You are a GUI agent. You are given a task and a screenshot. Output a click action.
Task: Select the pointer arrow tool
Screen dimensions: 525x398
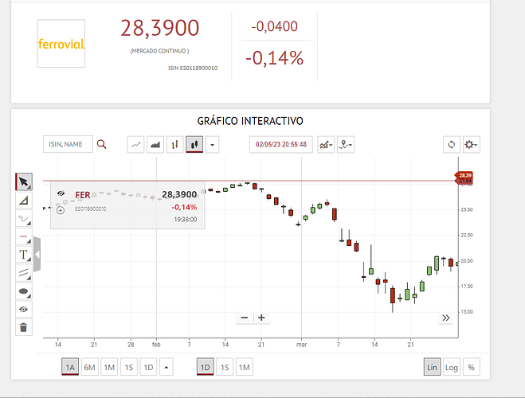tap(24, 181)
